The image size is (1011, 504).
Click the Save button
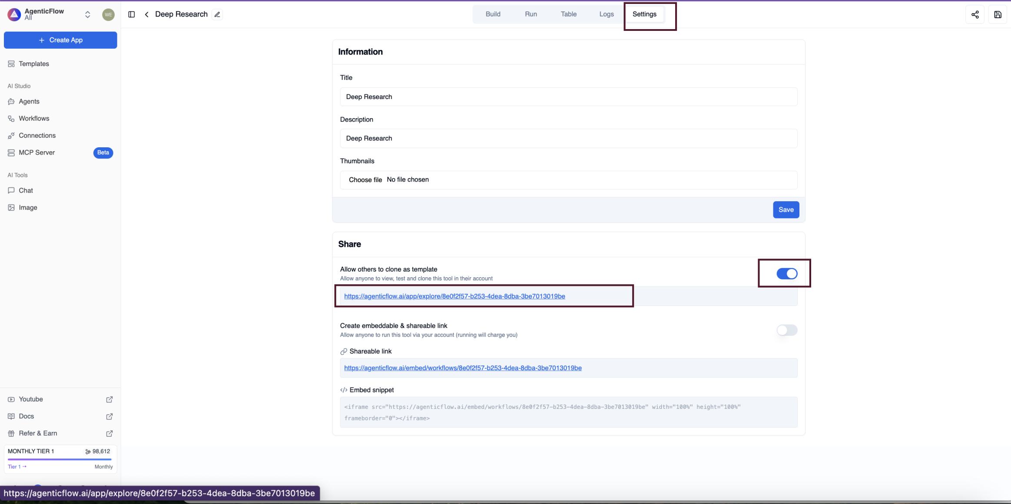(786, 210)
